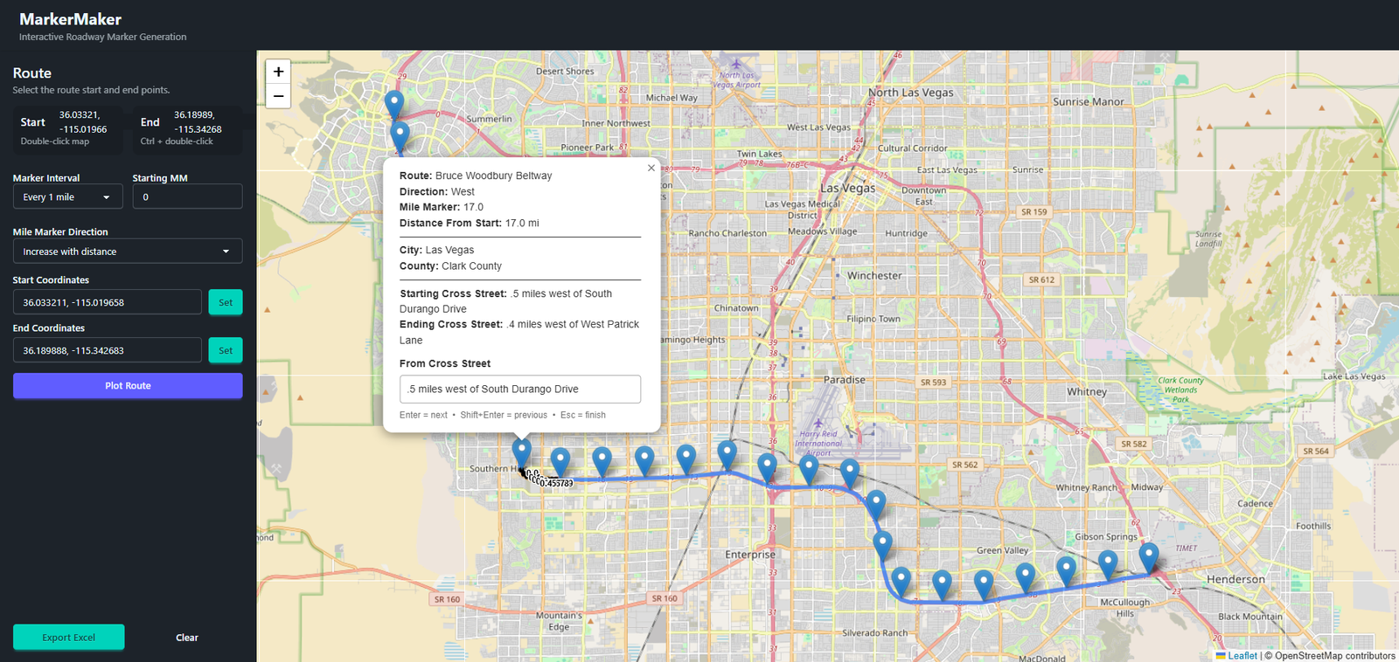
Task: Select the mile 8 marker near the northern bend
Action: (x=875, y=506)
